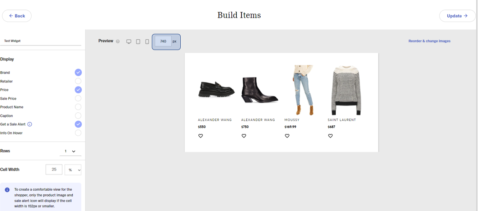Click the Preview help question icon
Screen dimensions: 478x211
(x=118, y=41)
